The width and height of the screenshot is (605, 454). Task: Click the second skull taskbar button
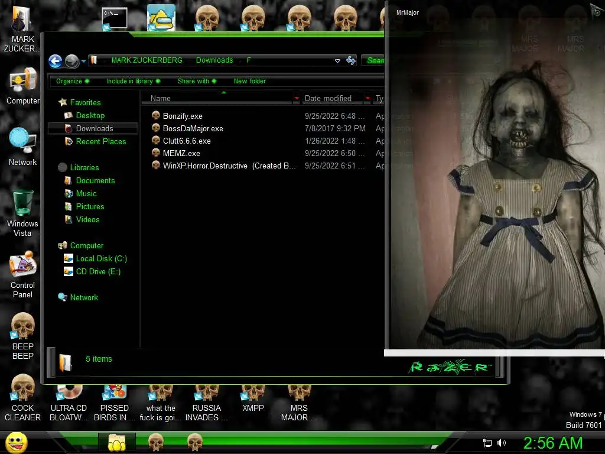click(x=194, y=442)
